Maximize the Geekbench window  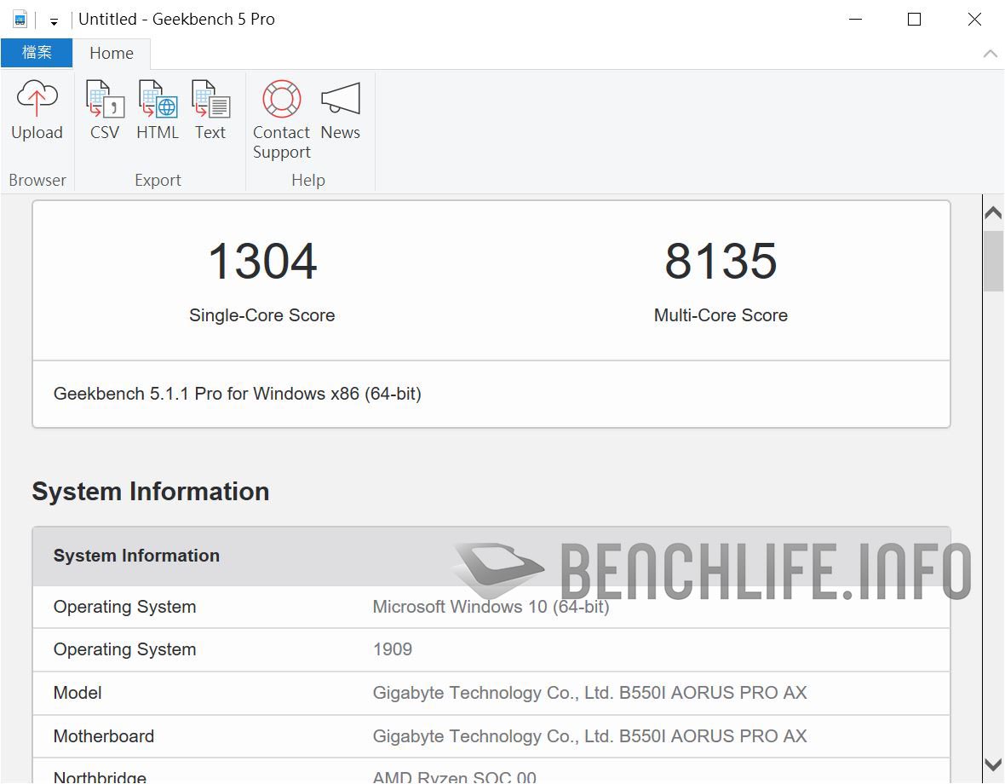(914, 19)
